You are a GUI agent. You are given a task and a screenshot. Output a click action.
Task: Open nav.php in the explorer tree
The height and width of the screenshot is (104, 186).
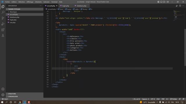(x=25, y=23)
